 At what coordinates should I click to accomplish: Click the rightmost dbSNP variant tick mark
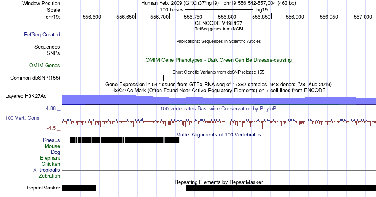[x=243, y=78]
